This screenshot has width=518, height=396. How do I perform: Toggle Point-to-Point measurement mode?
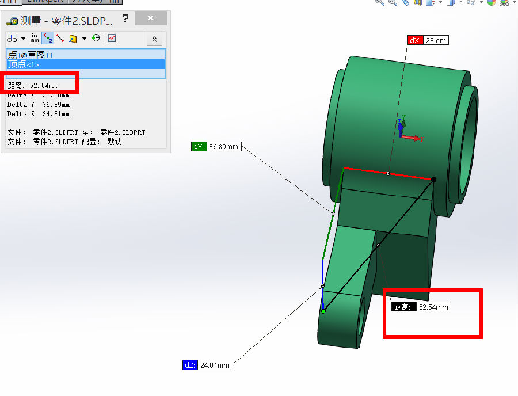pos(60,39)
